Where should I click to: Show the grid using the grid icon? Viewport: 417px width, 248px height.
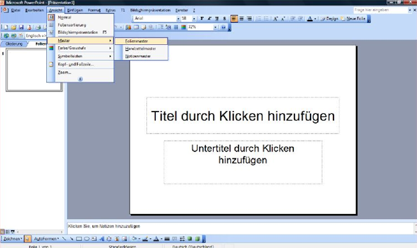pyautogui.click(x=176, y=27)
